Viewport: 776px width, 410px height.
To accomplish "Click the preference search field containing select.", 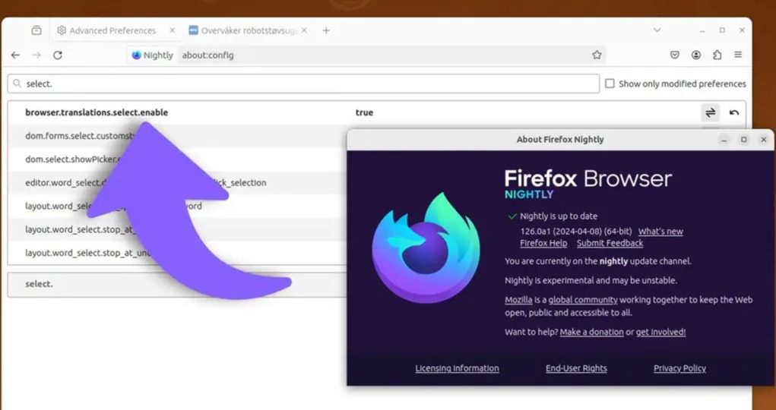I will click(303, 84).
